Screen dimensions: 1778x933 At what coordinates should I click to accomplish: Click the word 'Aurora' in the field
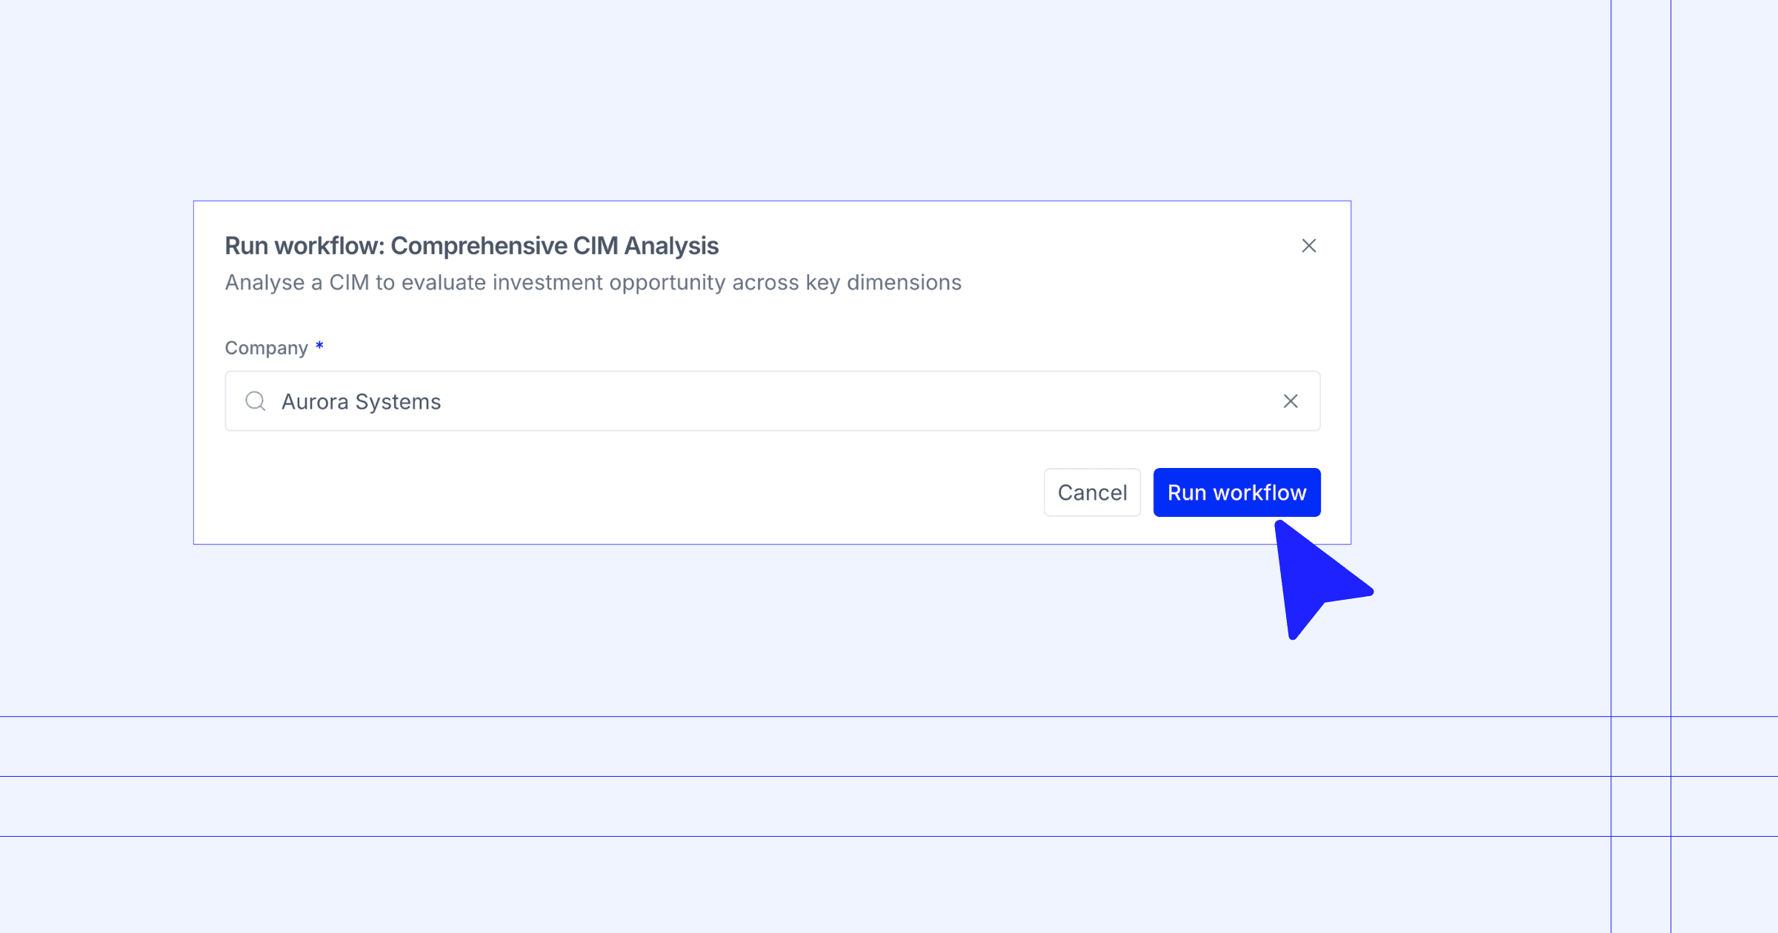click(315, 401)
